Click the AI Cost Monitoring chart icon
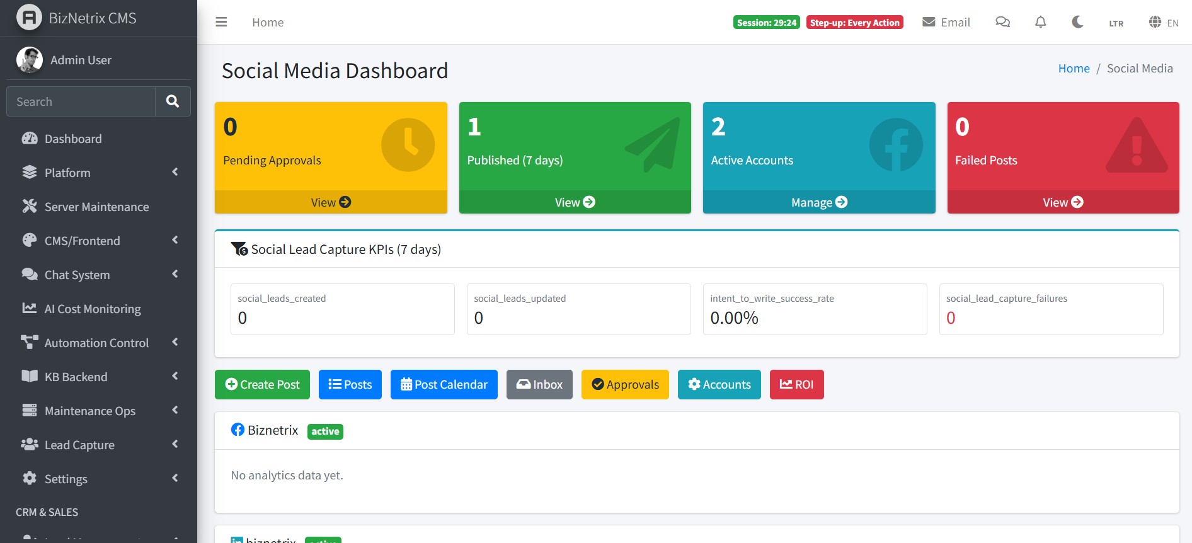The width and height of the screenshot is (1192, 543). click(x=30, y=308)
